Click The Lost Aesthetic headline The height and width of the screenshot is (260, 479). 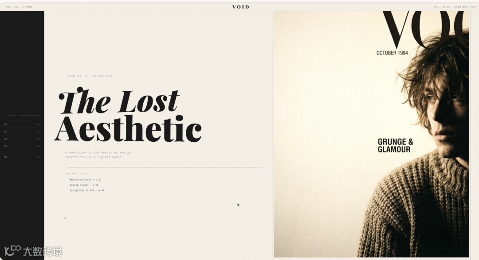pyautogui.click(x=128, y=115)
